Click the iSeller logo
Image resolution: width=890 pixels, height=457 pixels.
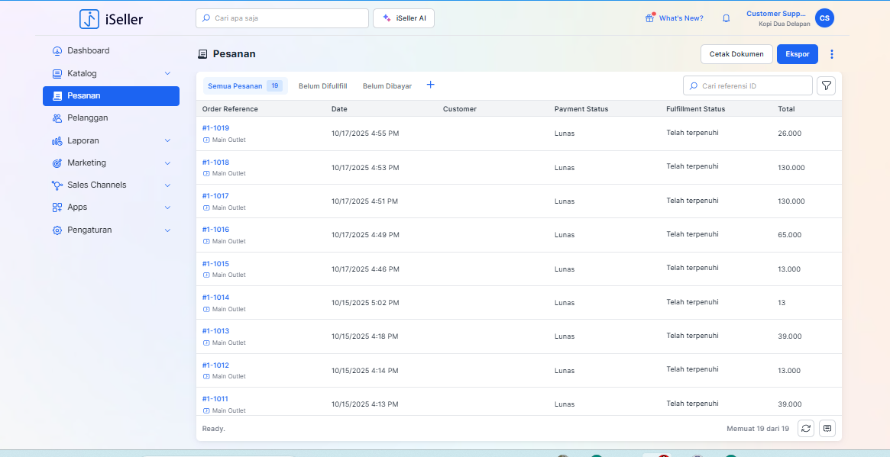(x=112, y=19)
